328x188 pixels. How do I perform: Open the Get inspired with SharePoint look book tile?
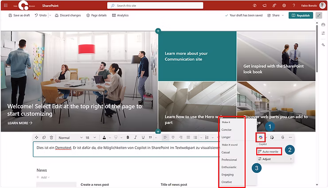276,56
